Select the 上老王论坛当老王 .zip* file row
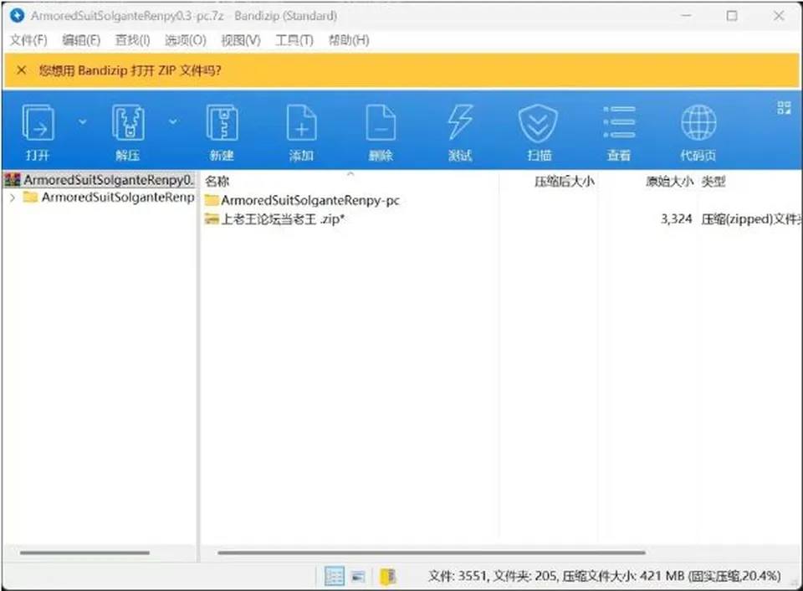 [x=274, y=219]
